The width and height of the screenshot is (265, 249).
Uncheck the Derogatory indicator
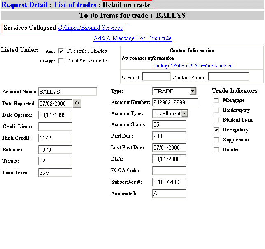point(216,130)
